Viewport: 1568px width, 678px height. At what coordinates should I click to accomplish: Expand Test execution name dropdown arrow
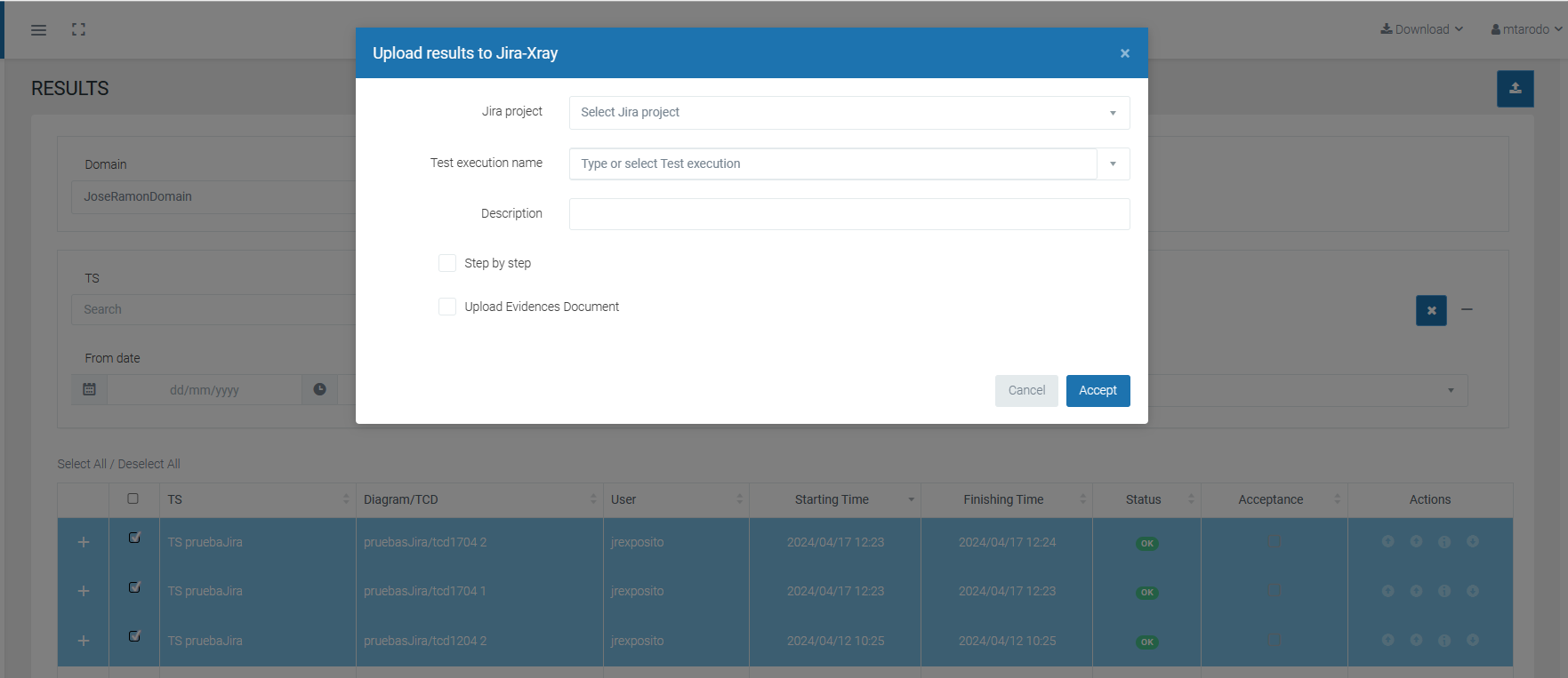1113,164
